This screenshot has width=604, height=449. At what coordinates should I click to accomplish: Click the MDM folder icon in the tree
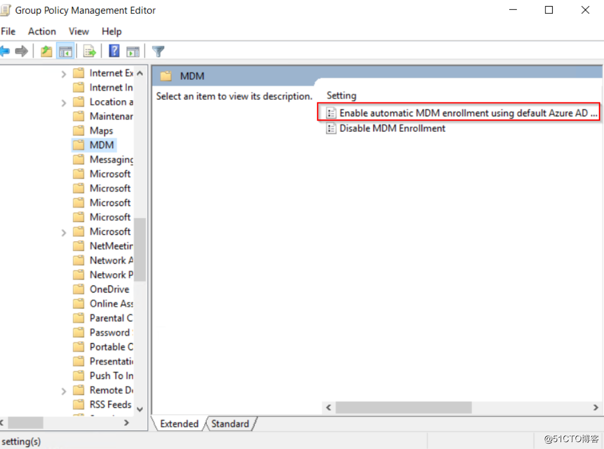[x=78, y=145]
